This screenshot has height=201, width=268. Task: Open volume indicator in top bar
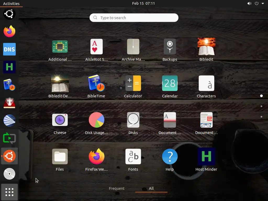249,3
